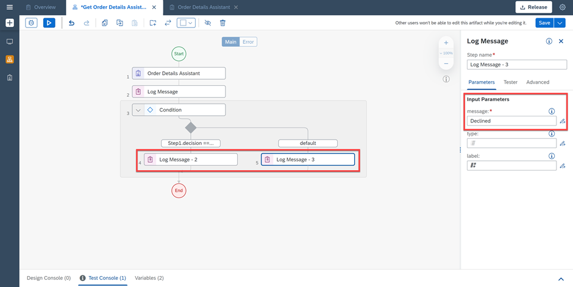The image size is (573, 287).
Task: Collapse the Condition step chevron
Action: tap(138, 110)
